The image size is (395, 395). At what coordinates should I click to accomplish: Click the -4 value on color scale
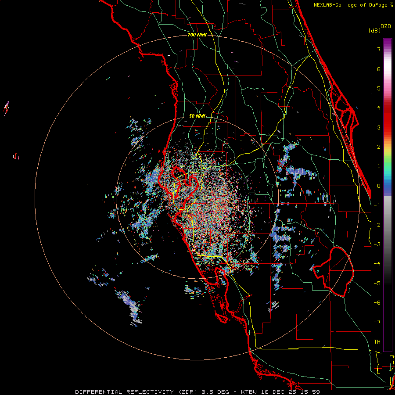377,264
